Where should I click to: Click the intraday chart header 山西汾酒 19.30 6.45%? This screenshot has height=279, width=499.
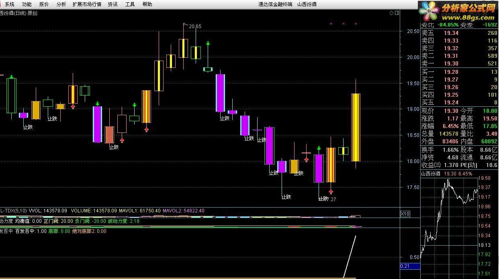coord(447,174)
